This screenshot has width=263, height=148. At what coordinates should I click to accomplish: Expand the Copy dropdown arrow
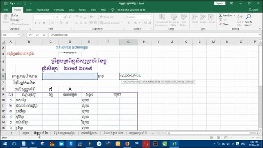22,20
